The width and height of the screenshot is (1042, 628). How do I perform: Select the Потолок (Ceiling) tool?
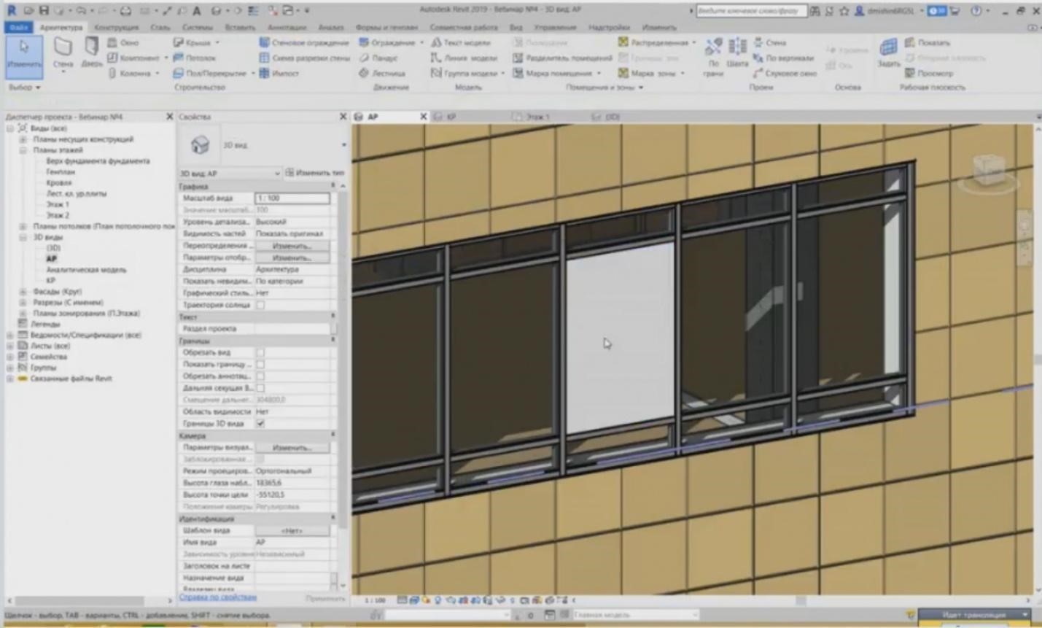(x=194, y=58)
